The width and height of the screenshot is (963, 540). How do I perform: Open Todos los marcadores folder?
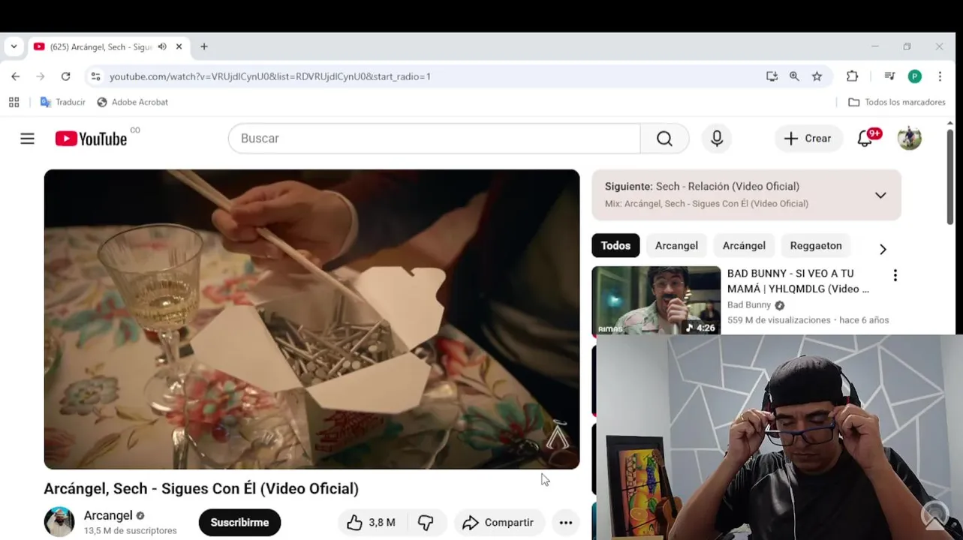click(x=897, y=102)
